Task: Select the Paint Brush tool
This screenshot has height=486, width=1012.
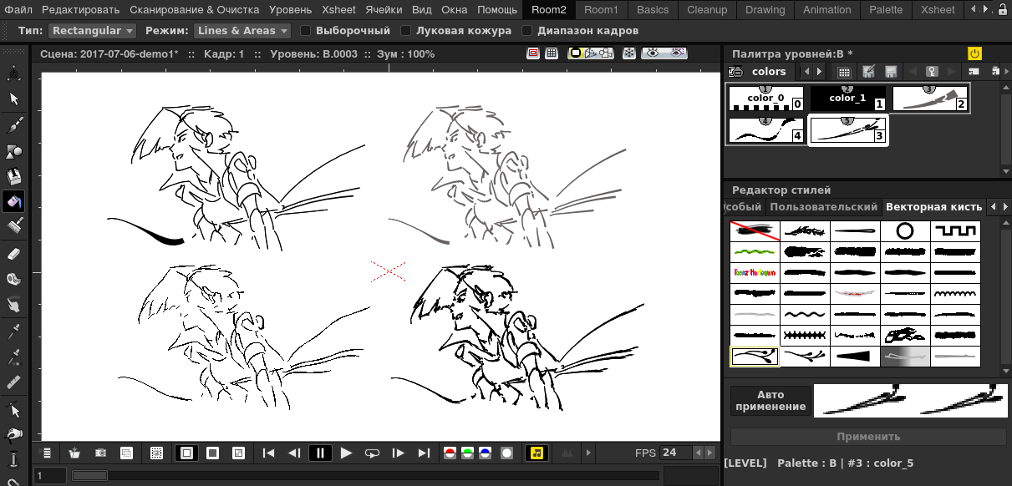Action: click(13, 226)
